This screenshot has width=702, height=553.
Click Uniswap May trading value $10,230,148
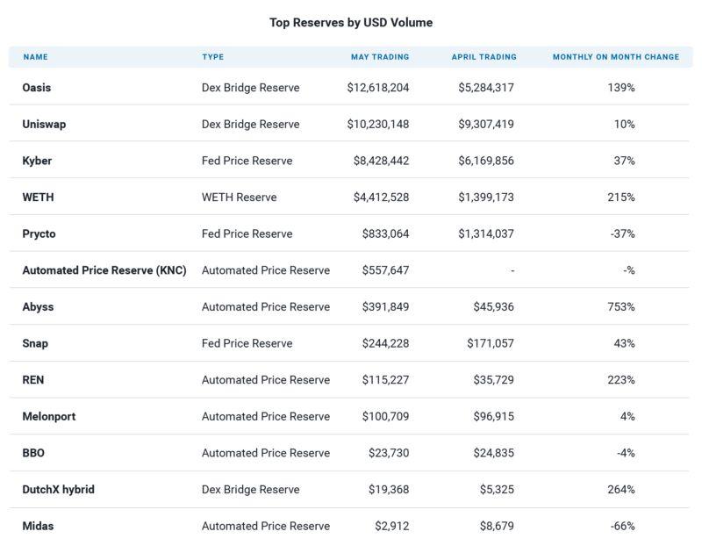point(378,124)
